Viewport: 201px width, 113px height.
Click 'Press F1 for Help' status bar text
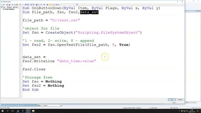[x=5, y=108]
